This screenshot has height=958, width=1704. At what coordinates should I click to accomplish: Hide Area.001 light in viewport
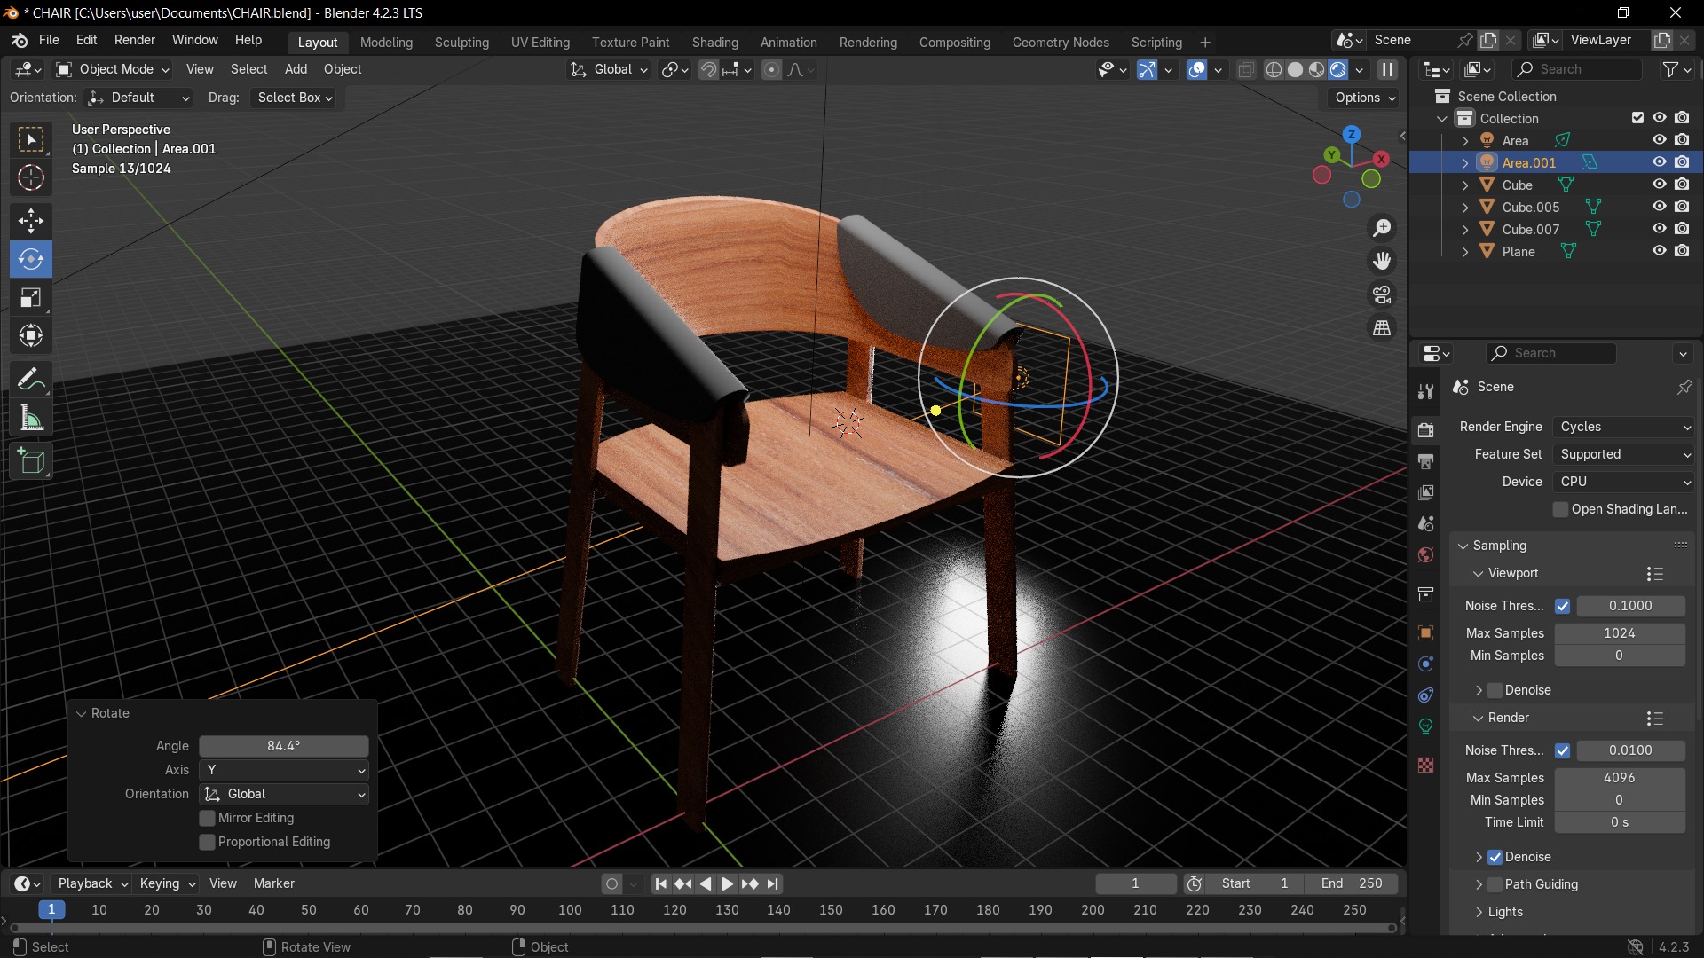point(1659,162)
